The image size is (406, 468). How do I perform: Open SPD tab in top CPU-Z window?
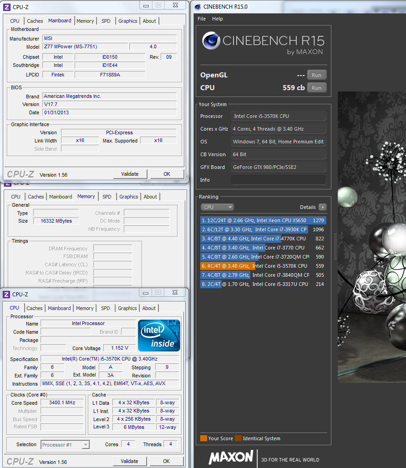coord(106,21)
